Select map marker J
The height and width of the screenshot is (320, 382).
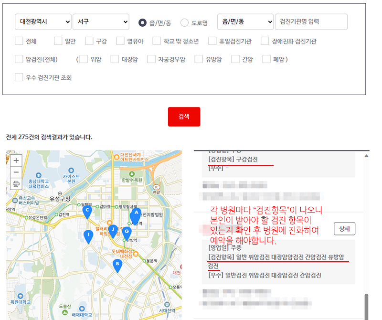(113, 229)
